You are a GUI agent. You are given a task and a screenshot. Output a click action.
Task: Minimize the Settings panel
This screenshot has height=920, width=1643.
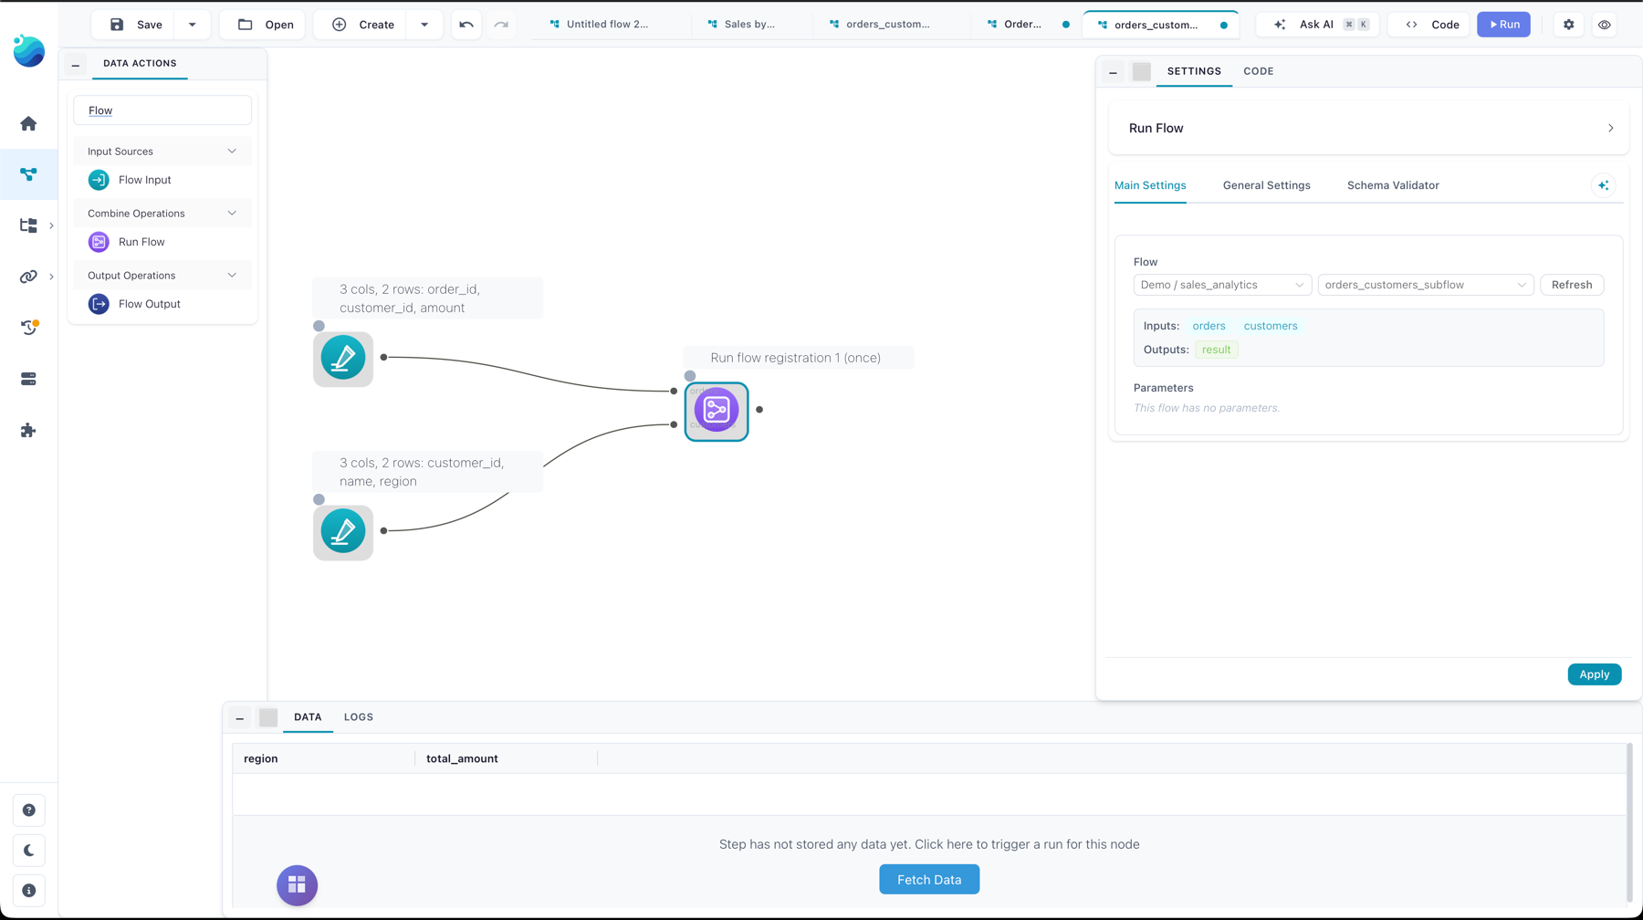point(1113,71)
